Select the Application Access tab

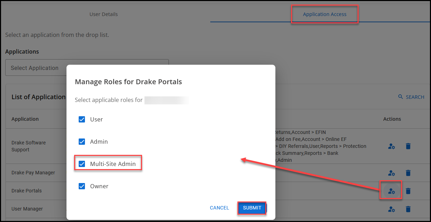click(324, 14)
